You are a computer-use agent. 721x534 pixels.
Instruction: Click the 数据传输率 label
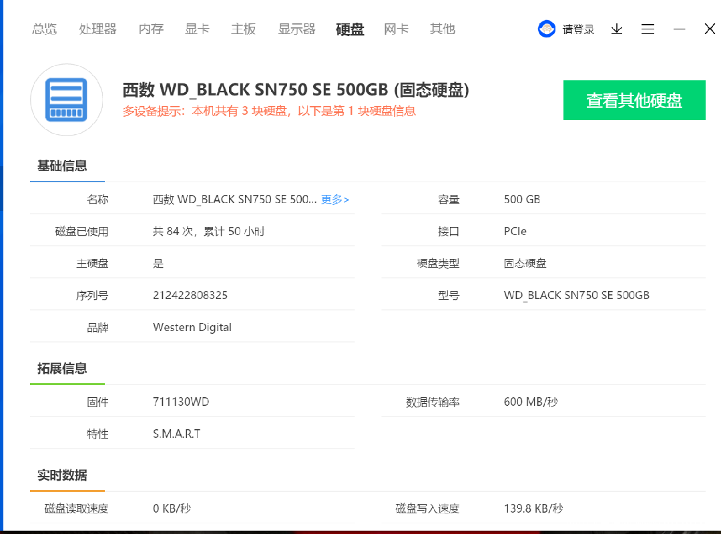click(433, 403)
